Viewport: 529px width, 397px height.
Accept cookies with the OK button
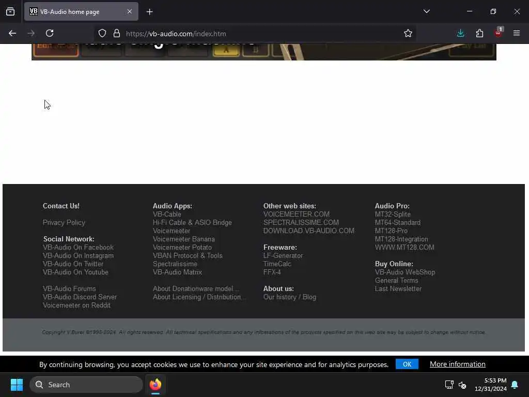coord(407,364)
